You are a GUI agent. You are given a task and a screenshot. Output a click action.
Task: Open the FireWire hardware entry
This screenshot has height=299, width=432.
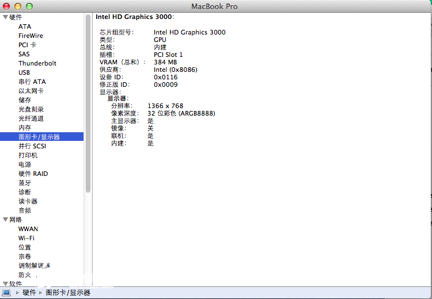(30, 36)
